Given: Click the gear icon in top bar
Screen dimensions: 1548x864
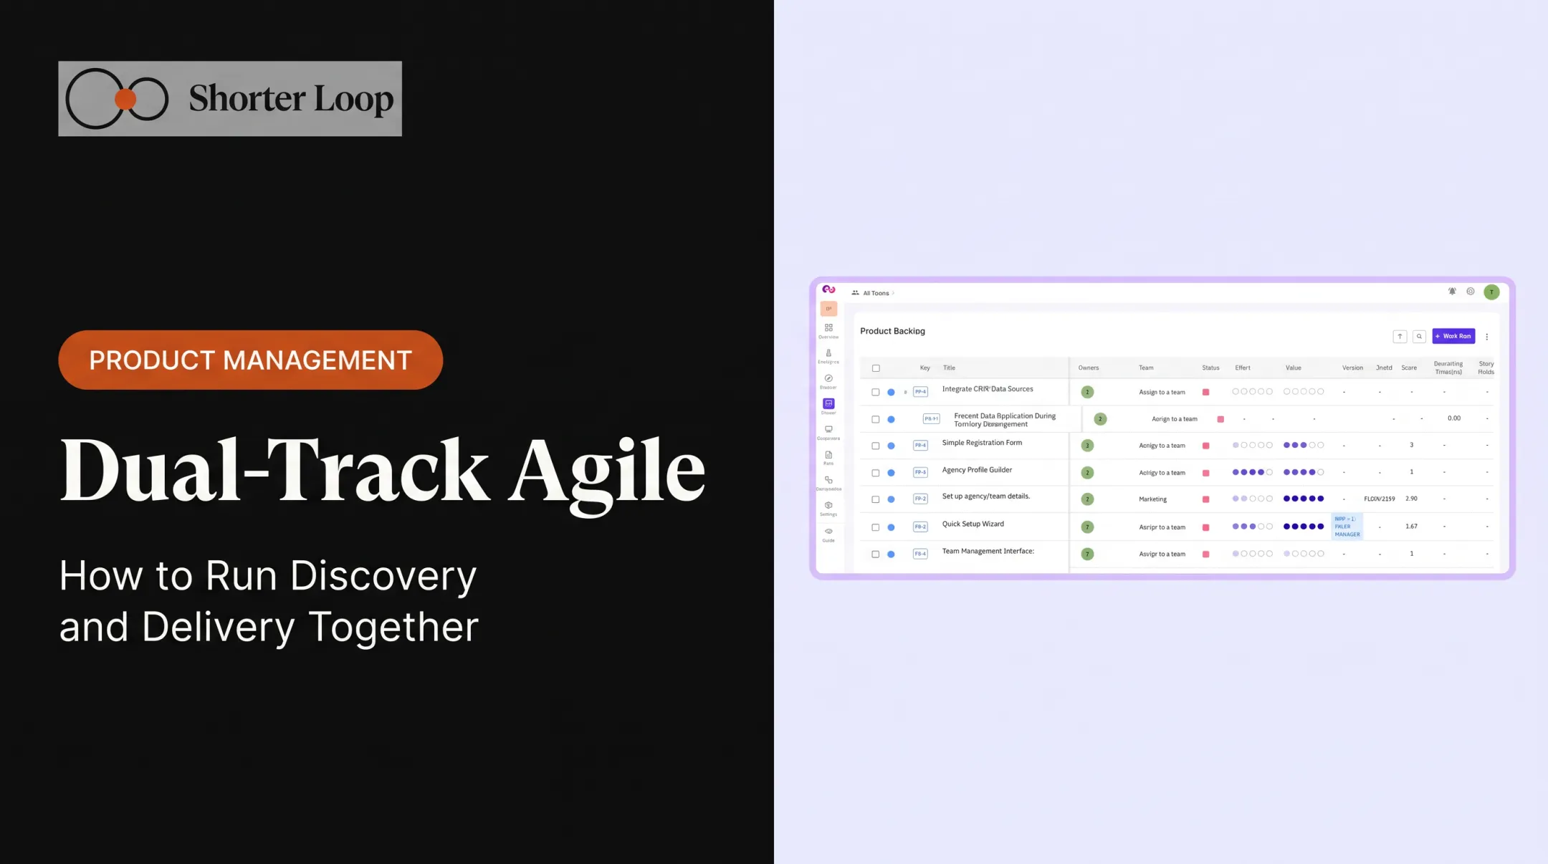Looking at the screenshot, I should [x=1471, y=292].
